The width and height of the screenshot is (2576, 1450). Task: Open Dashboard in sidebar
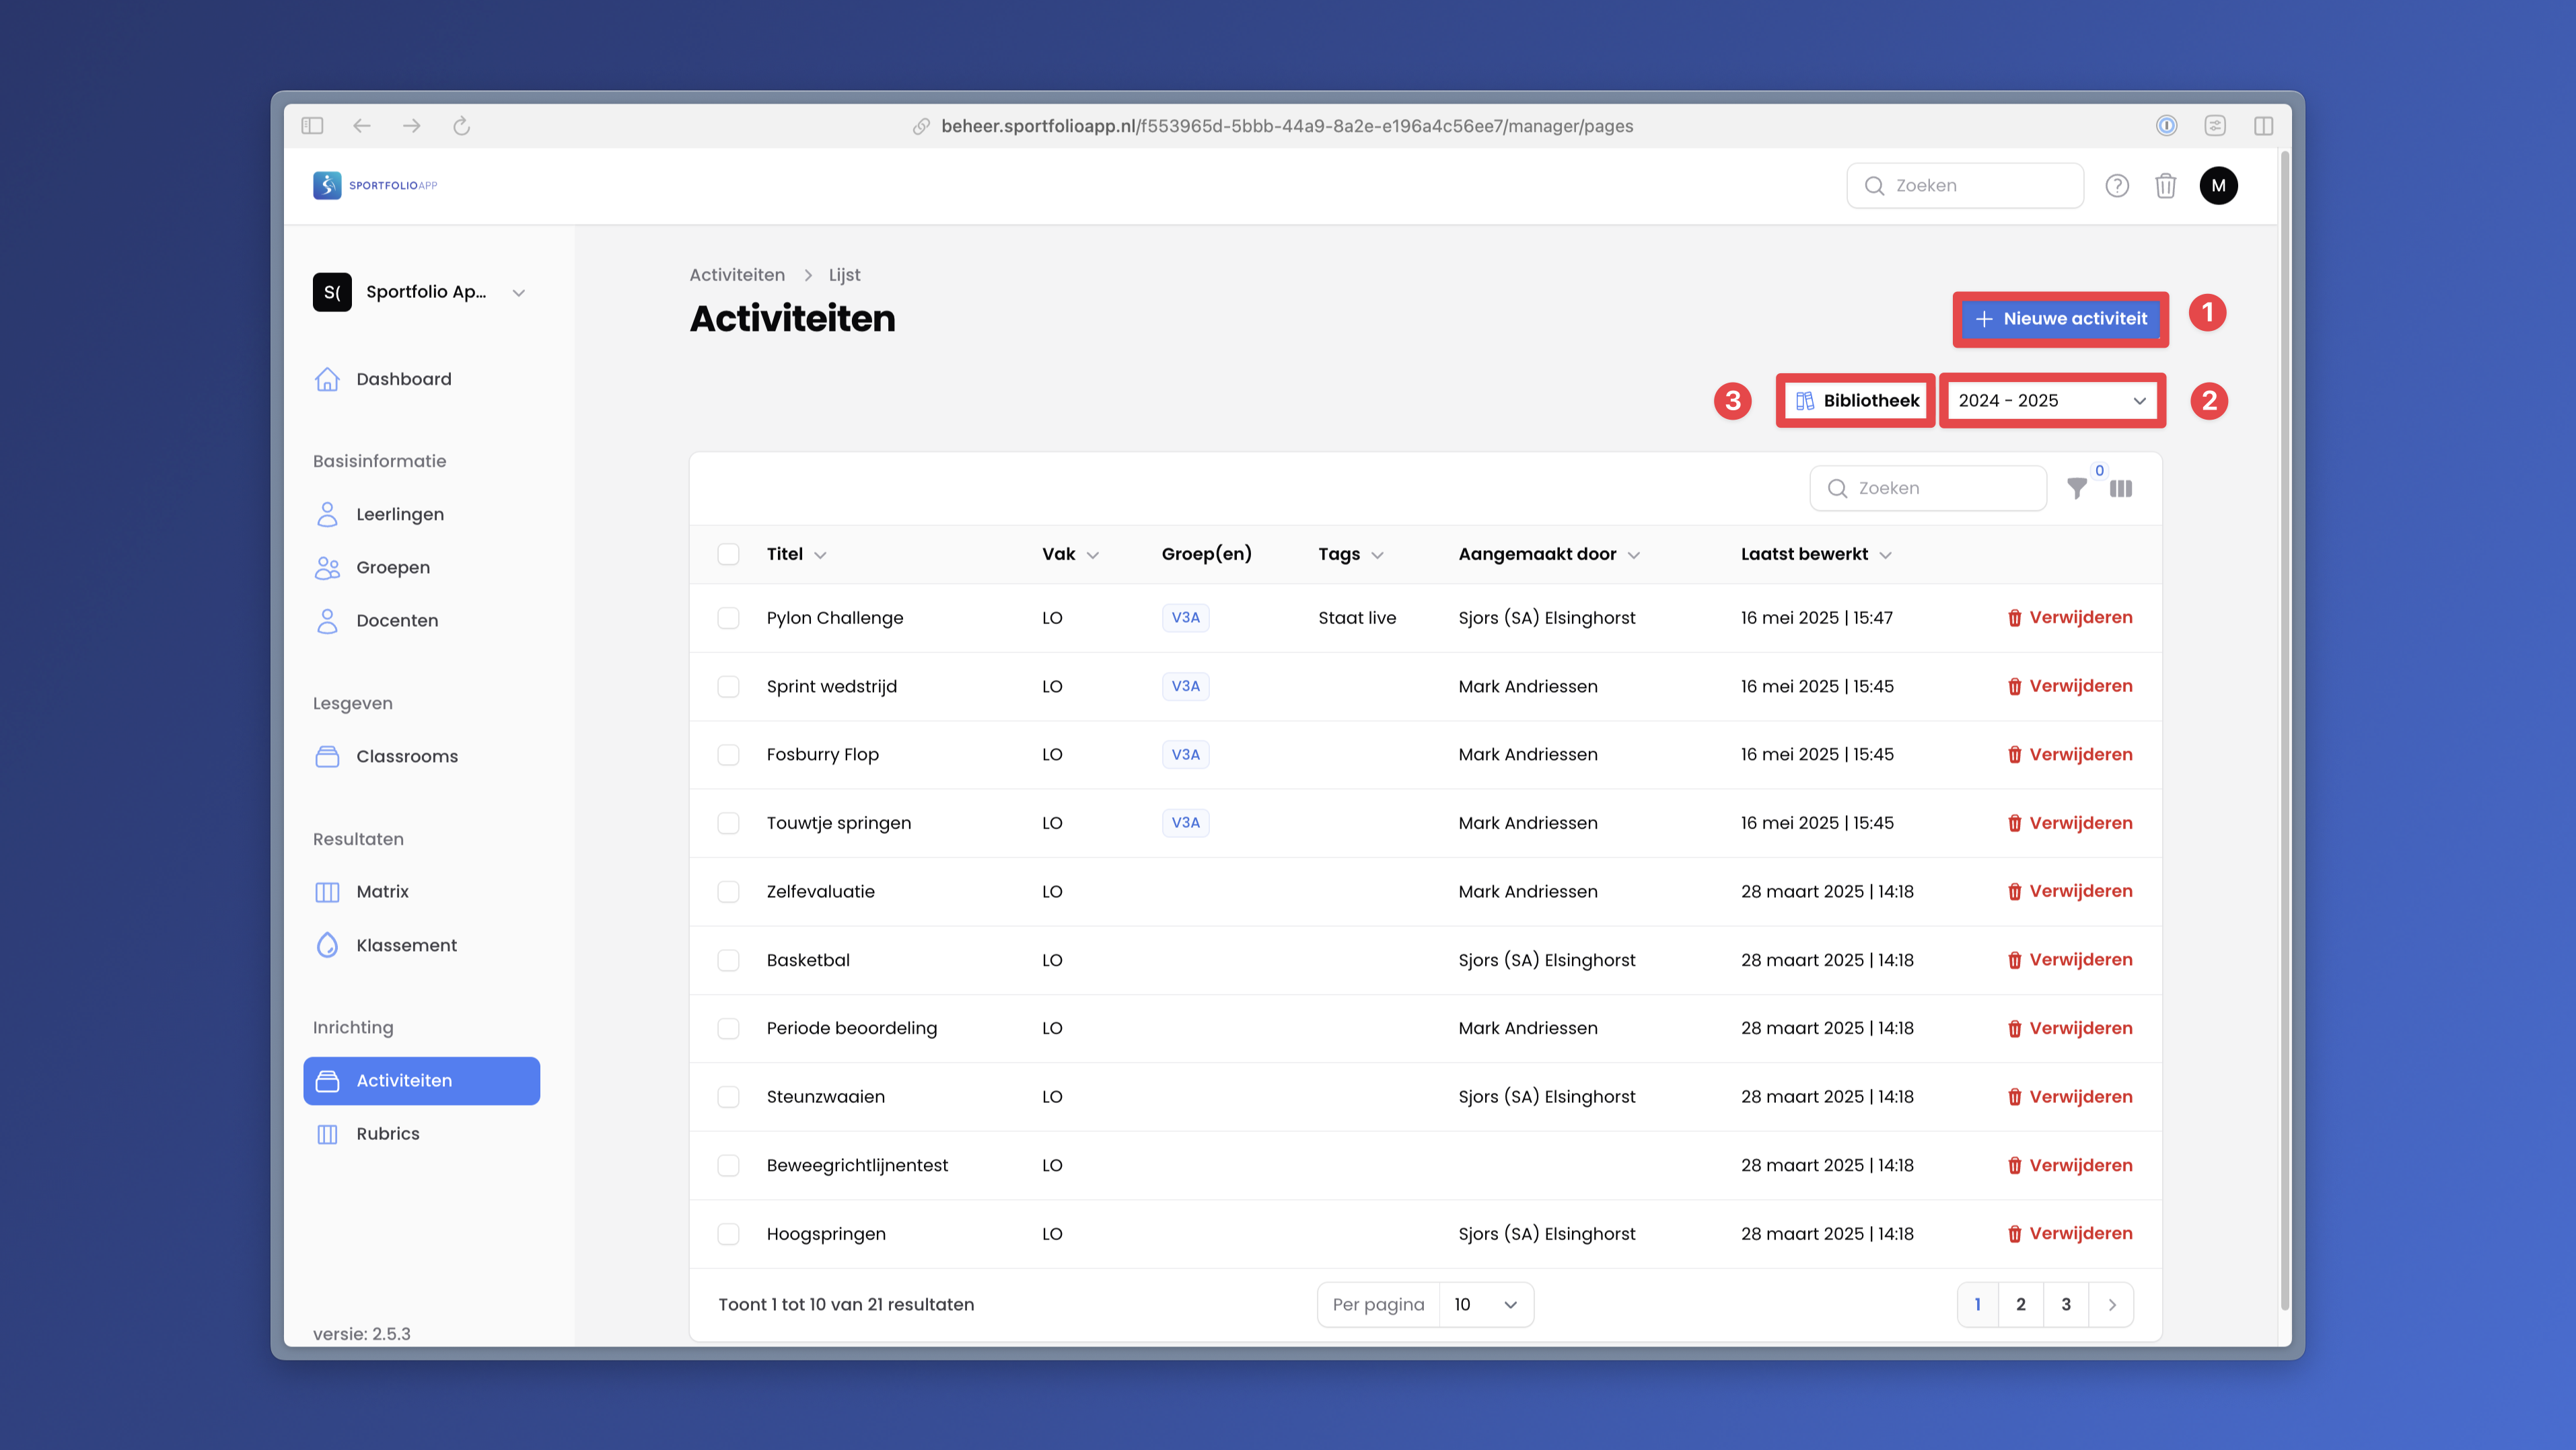422,380
